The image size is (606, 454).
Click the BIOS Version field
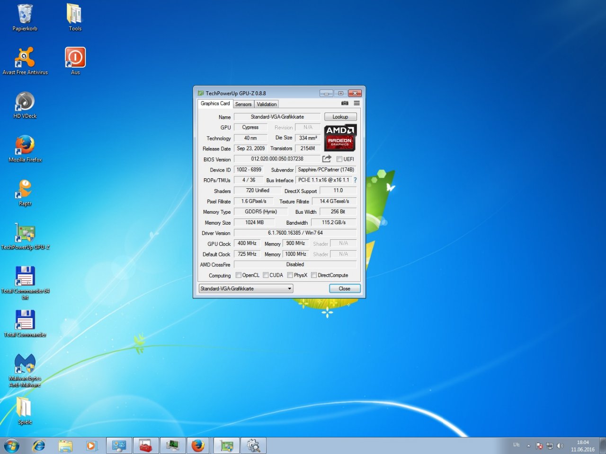tap(277, 159)
